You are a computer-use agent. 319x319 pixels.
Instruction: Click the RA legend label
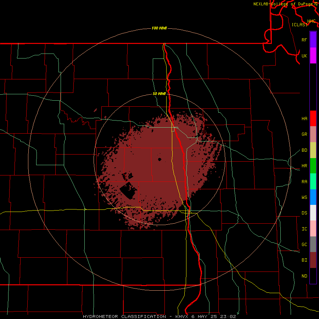(304, 181)
